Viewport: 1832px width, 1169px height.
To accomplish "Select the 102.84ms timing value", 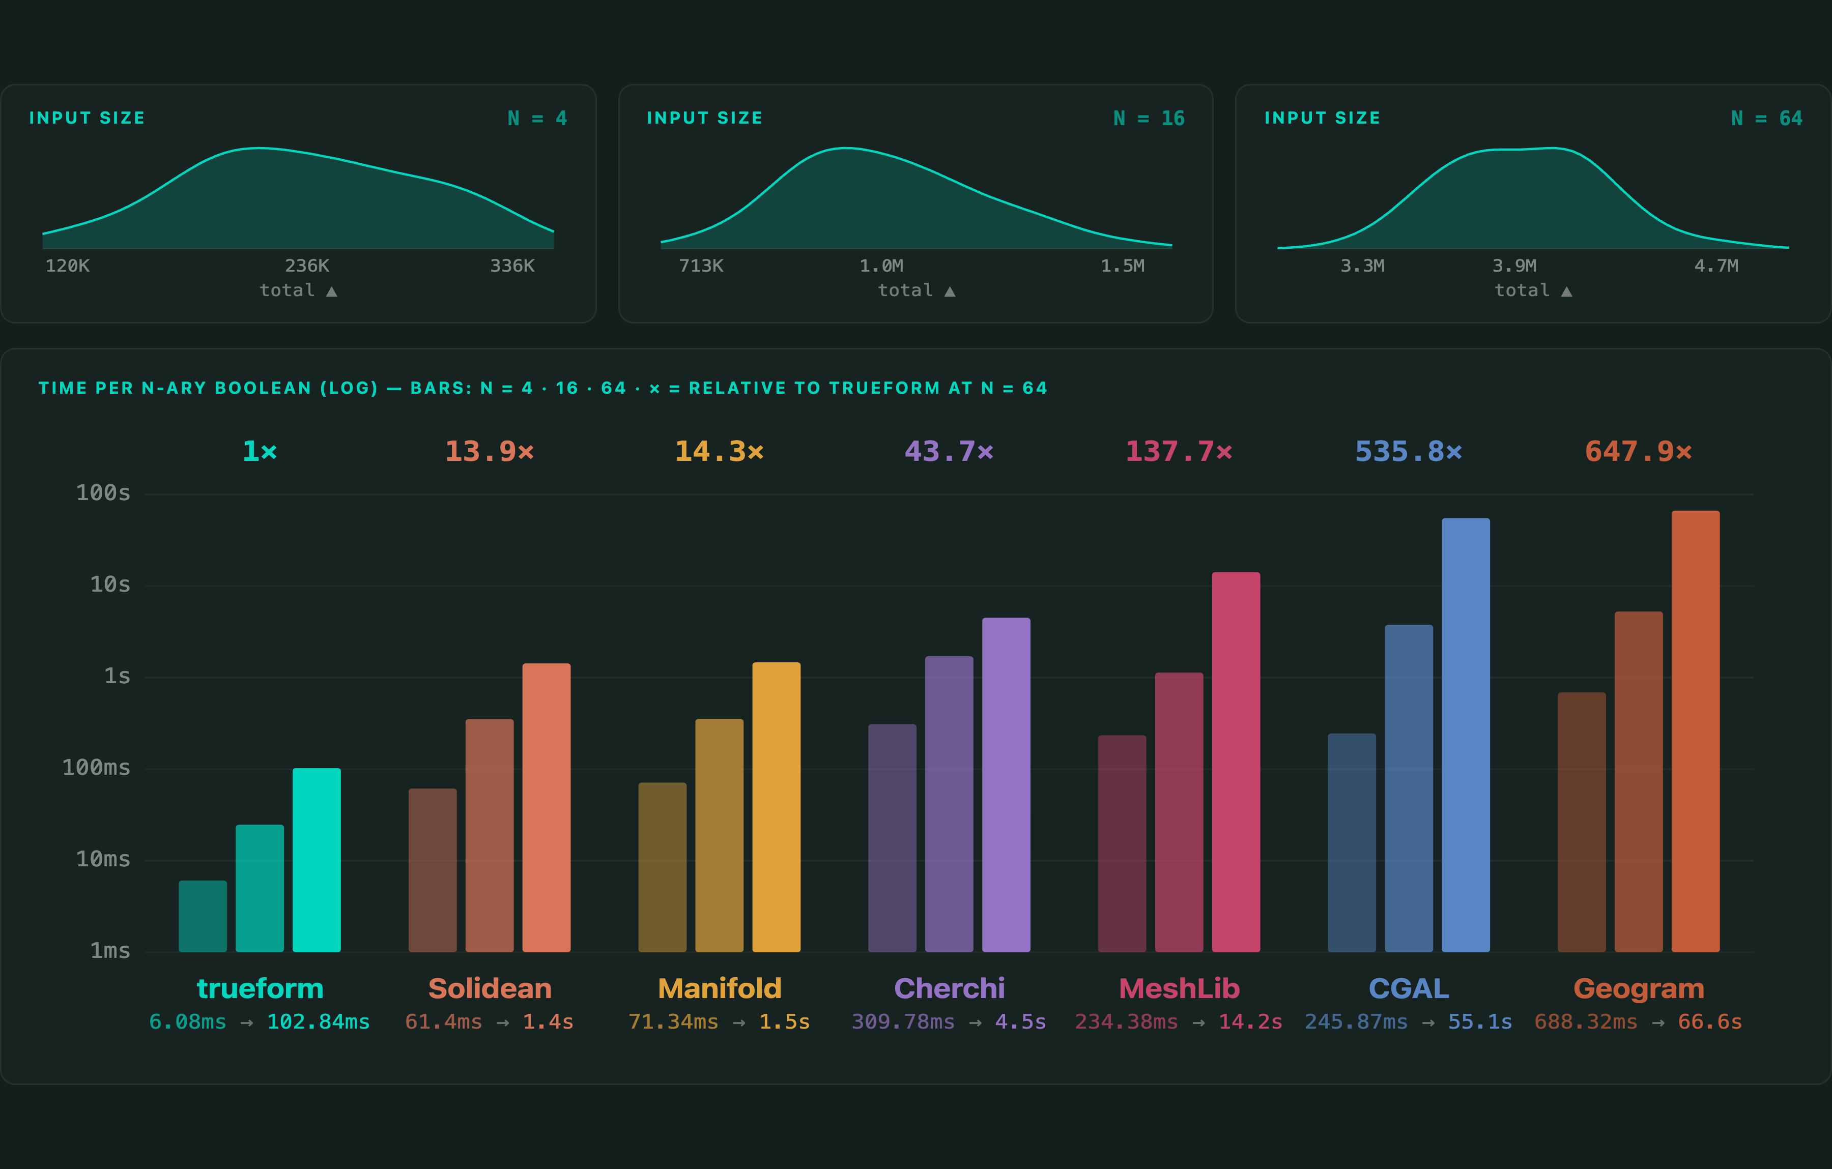I will tap(318, 1021).
